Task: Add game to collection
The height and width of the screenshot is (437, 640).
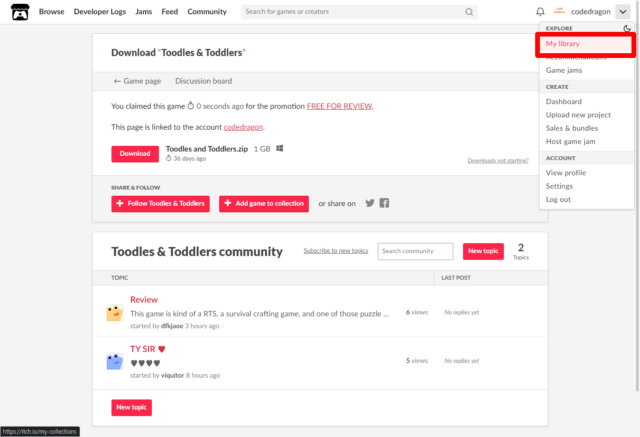Action: click(264, 204)
